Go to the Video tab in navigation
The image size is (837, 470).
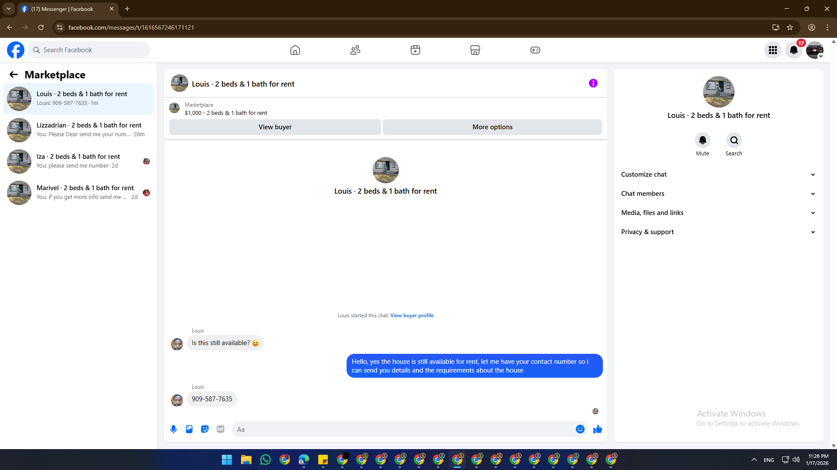coord(415,50)
